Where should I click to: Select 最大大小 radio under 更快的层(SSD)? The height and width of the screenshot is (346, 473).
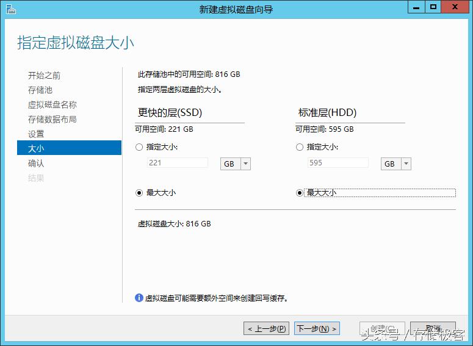(139, 193)
